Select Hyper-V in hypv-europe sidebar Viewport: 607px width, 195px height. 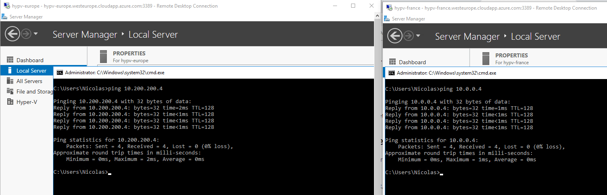click(27, 102)
